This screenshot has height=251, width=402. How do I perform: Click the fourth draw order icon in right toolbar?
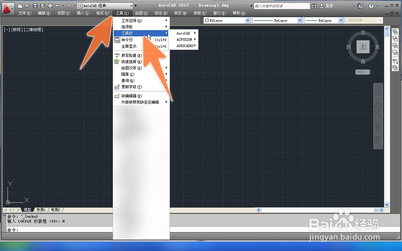click(395, 53)
